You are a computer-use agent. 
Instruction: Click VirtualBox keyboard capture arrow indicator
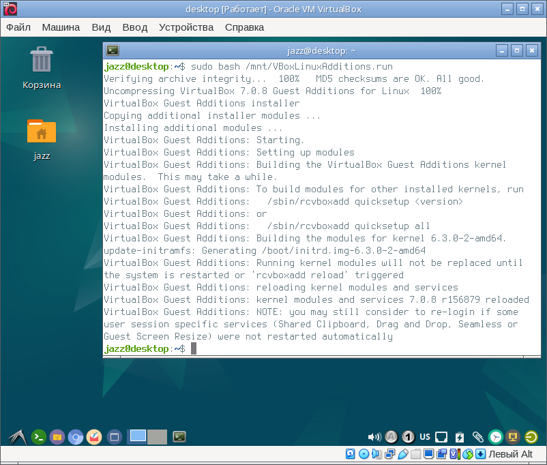(x=480, y=454)
